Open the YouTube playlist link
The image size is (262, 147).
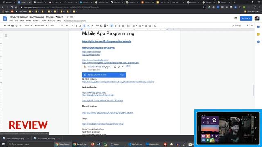coord(118,82)
